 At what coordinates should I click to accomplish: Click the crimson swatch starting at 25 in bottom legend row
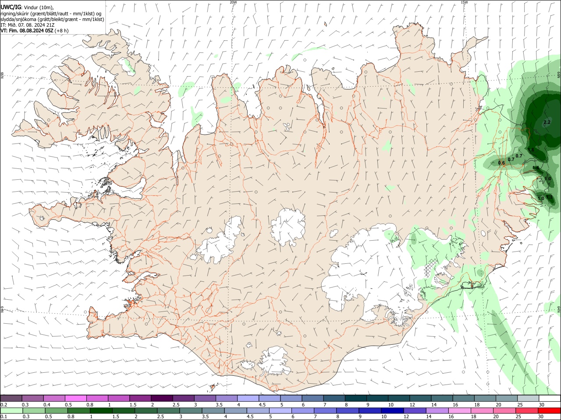coord(527,411)
